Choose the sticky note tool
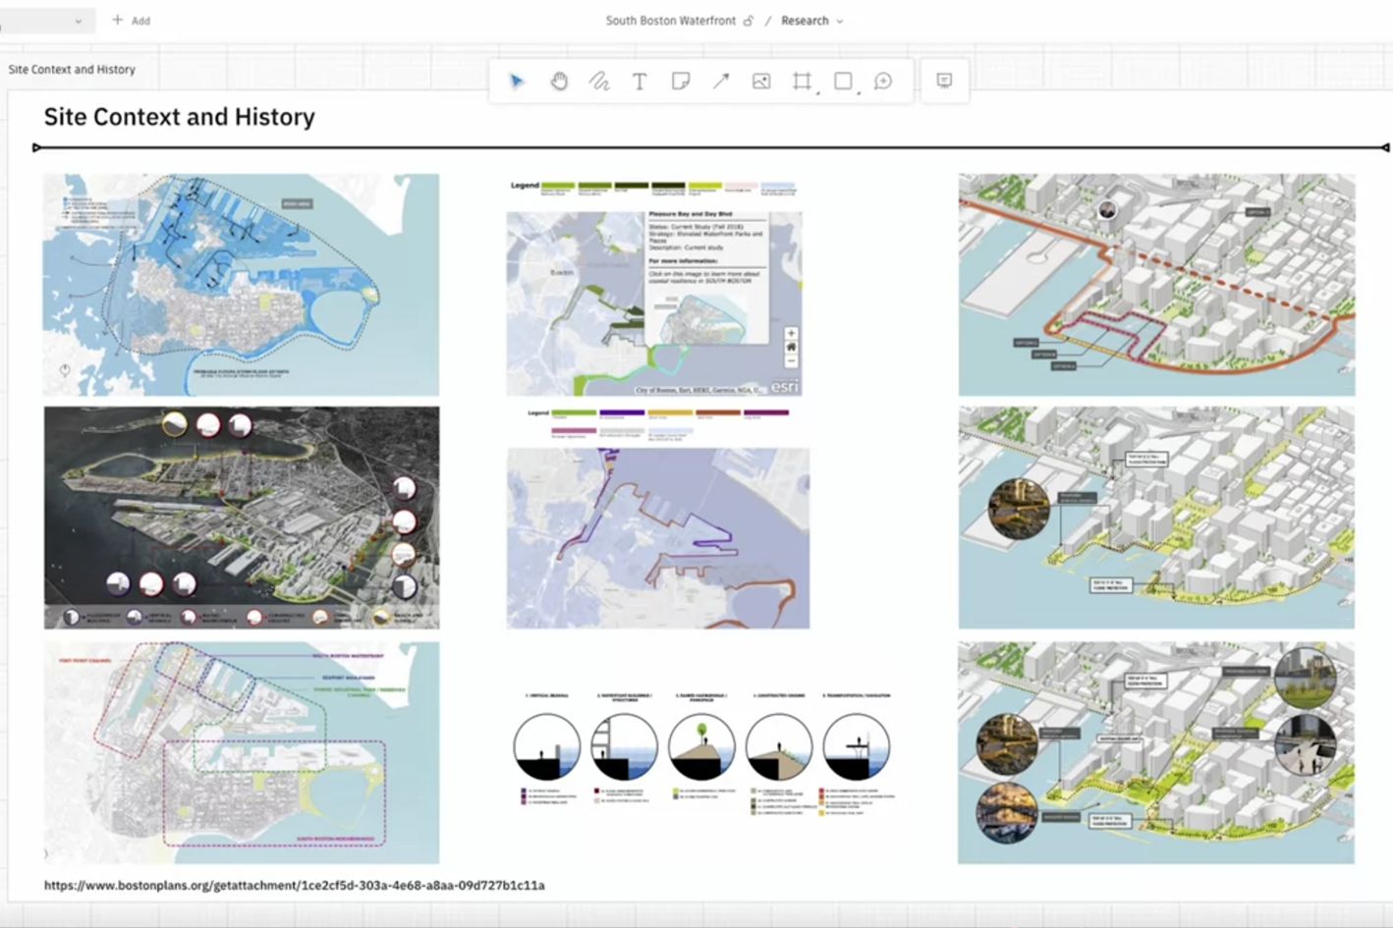1393x928 pixels. (682, 81)
